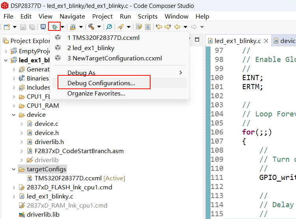The width and height of the screenshot is (296, 219).
Task: Click the Back navigation arrow icon
Action: pyautogui.click(x=177, y=27)
